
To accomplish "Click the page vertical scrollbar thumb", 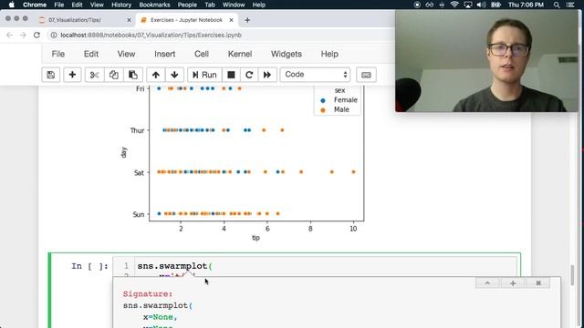I will [572, 274].
